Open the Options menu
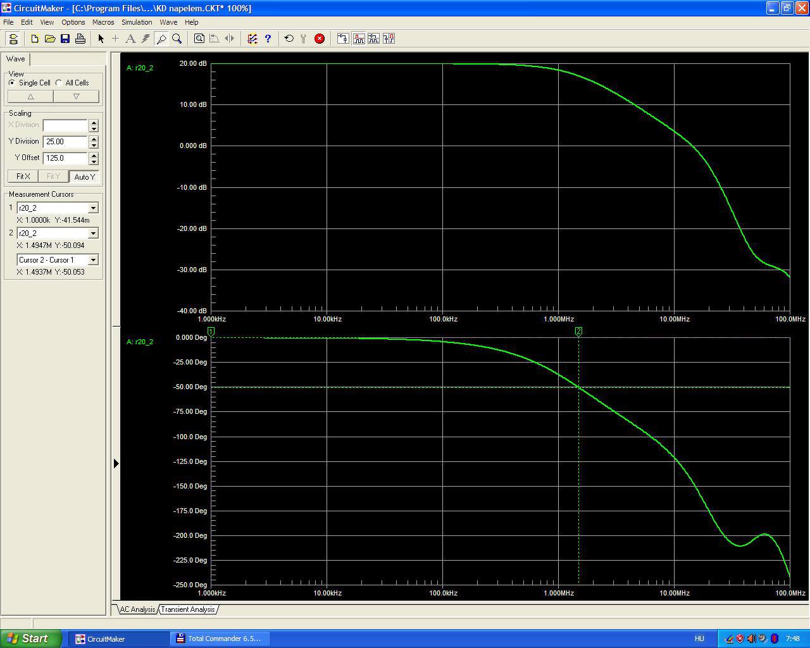 [73, 22]
